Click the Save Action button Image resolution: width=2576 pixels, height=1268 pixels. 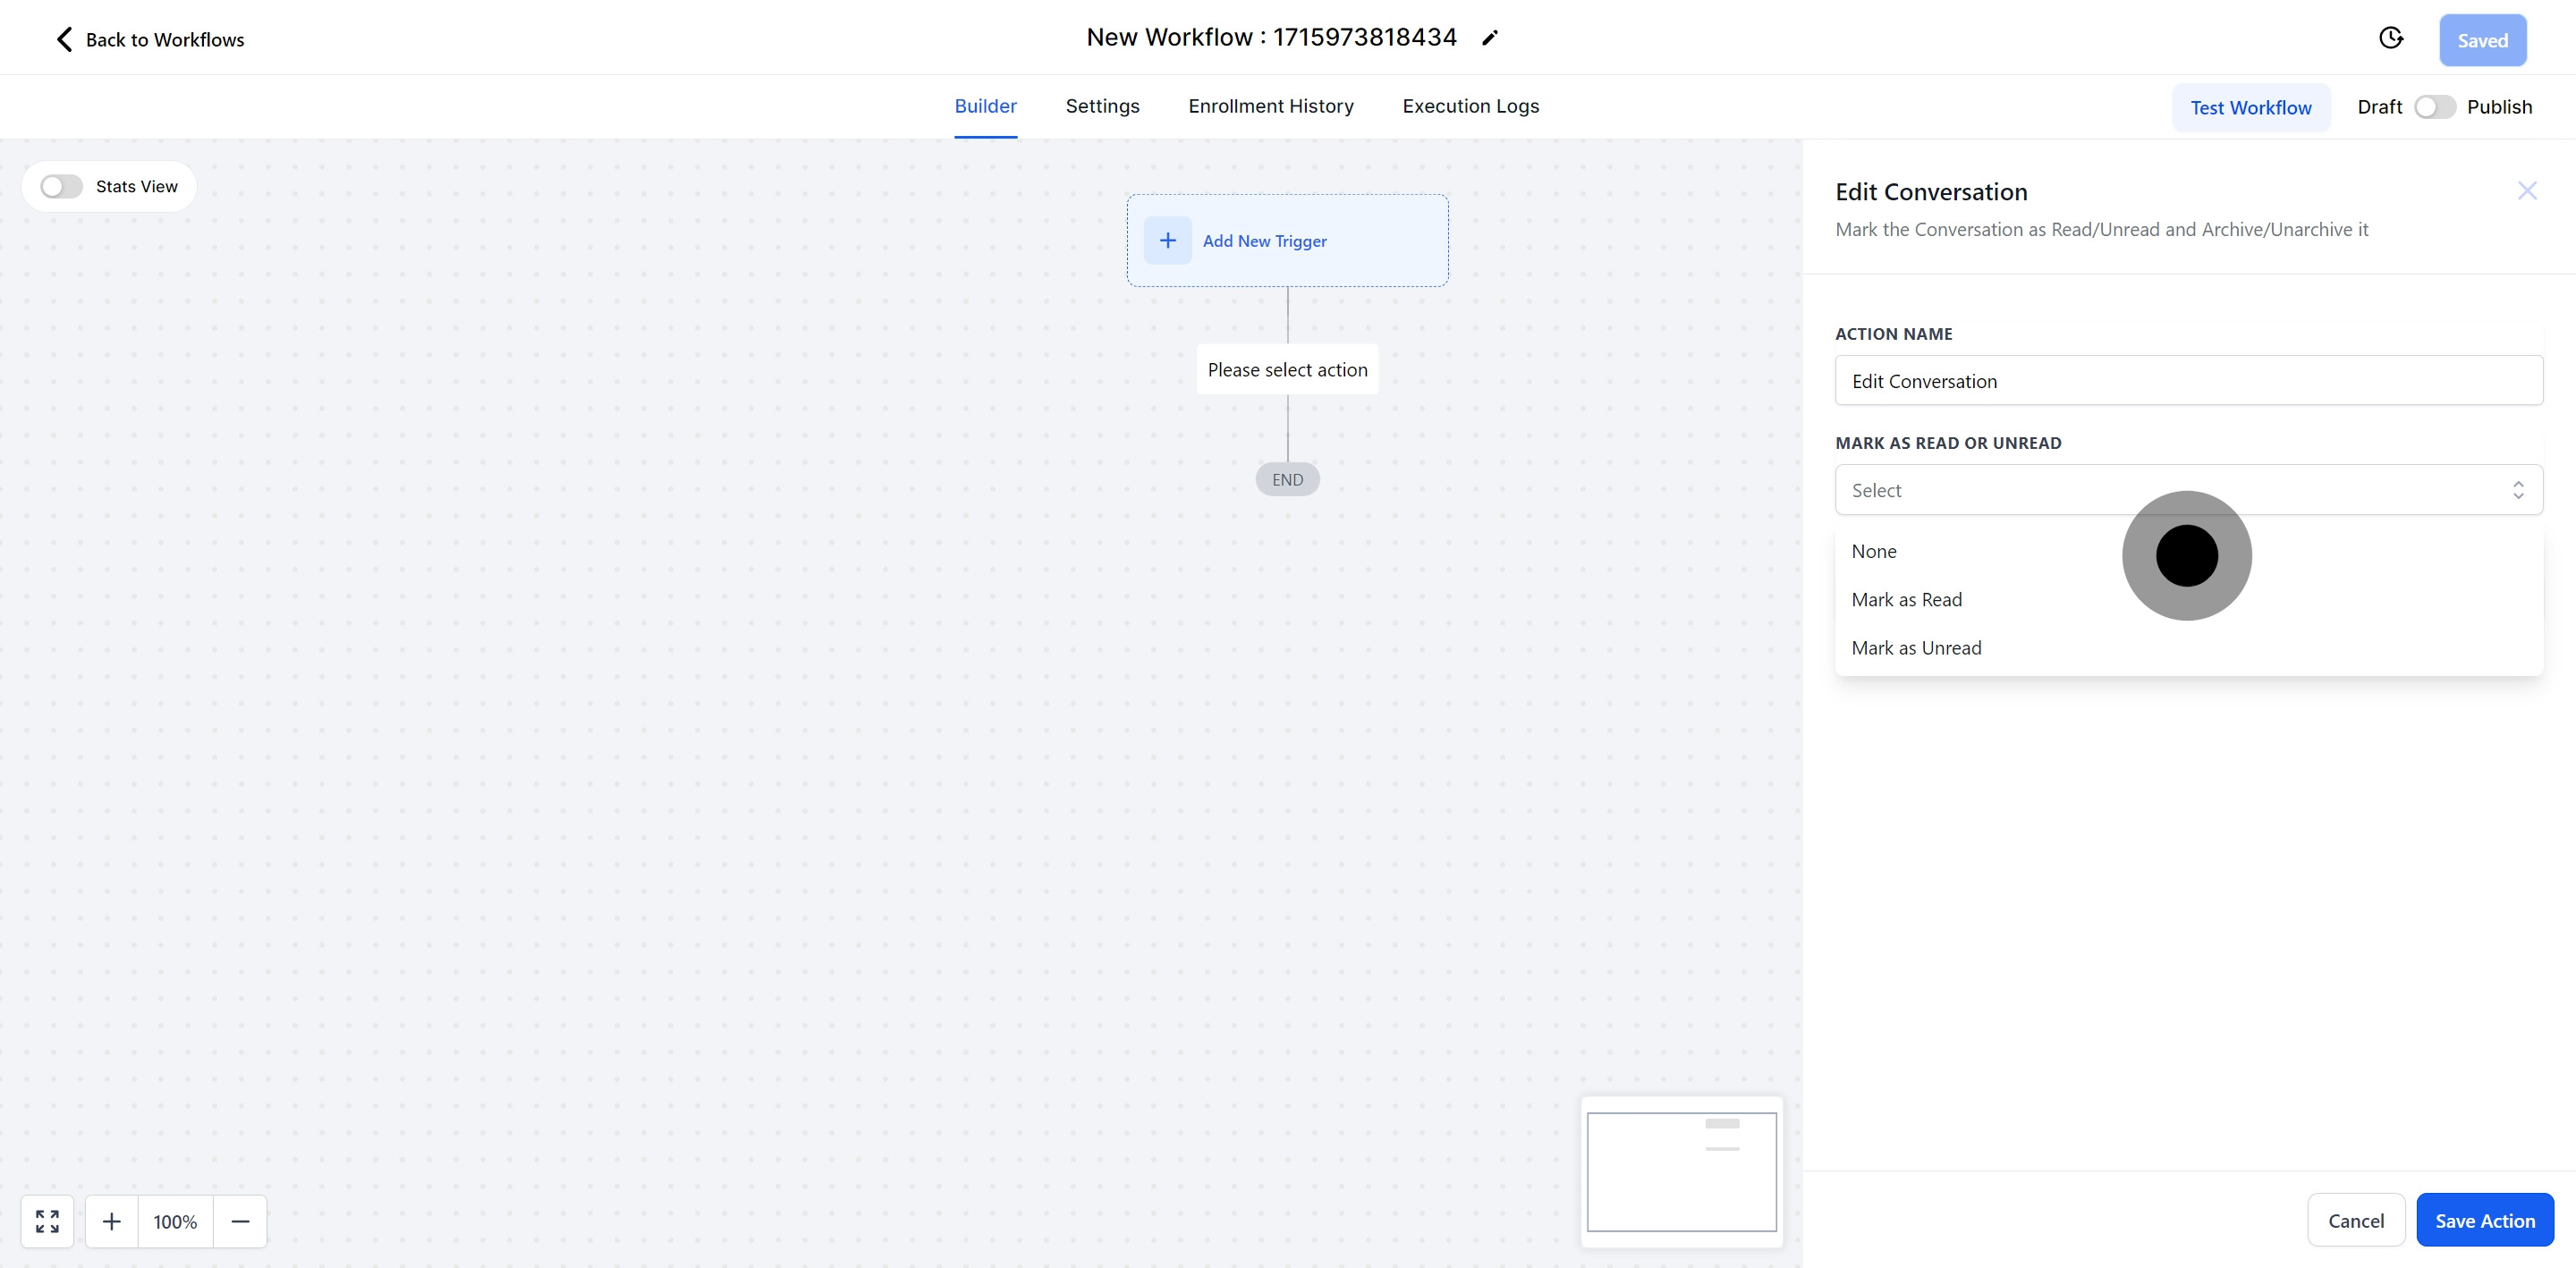(2484, 1220)
